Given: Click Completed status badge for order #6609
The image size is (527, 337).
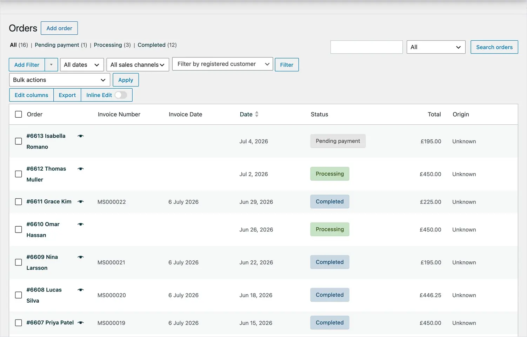Looking at the screenshot, I should coord(330,262).
